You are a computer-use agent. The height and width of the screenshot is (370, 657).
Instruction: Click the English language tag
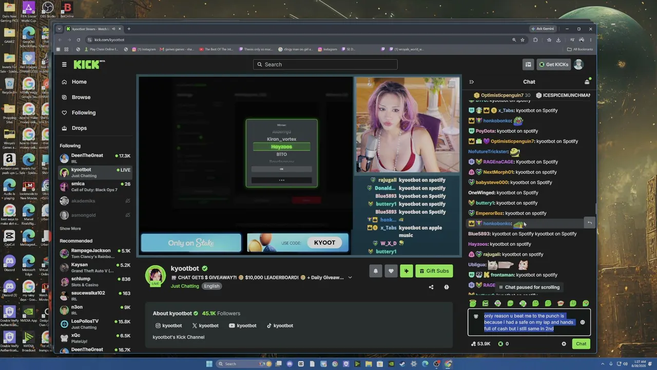(211, 286)
